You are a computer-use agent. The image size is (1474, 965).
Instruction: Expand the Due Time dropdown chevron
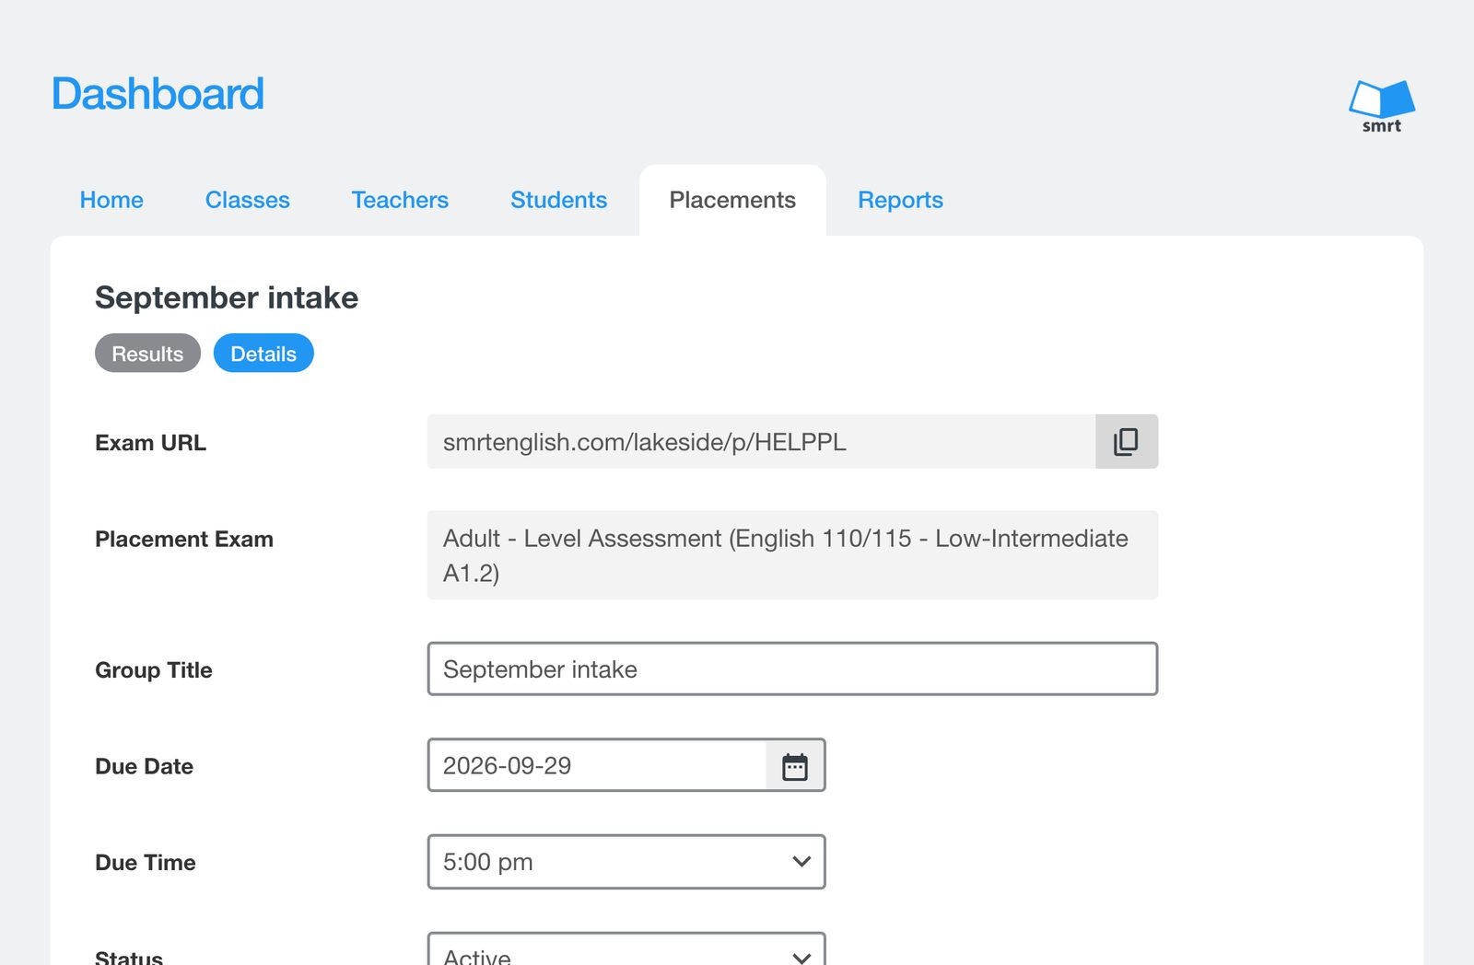click(801, 862)
